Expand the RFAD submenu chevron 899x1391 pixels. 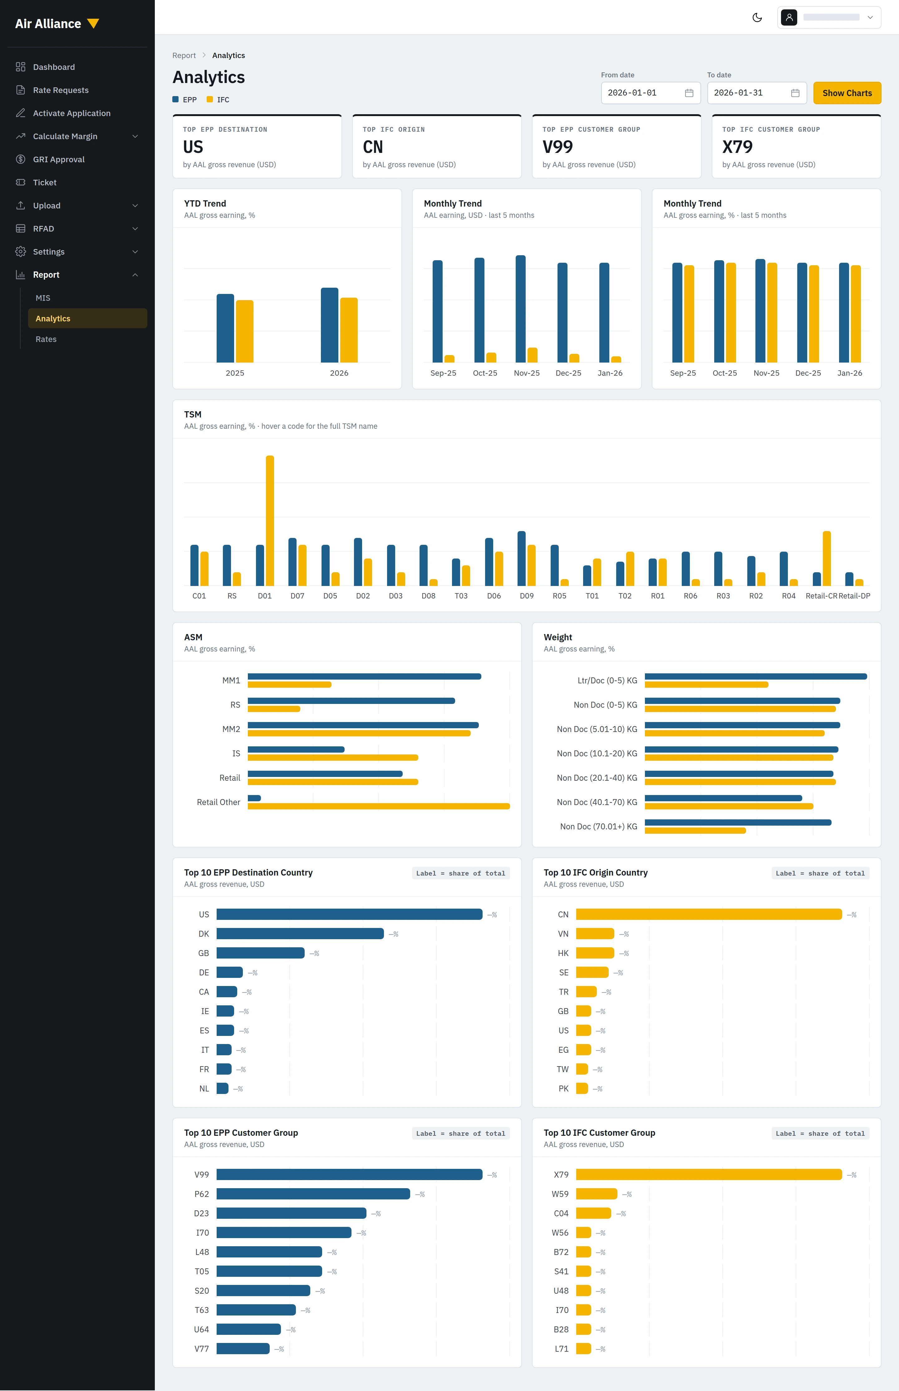135,229
